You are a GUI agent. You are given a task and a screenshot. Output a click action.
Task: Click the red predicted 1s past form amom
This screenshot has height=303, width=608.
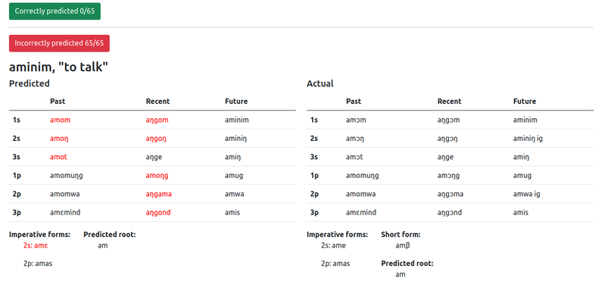point(60,120)
